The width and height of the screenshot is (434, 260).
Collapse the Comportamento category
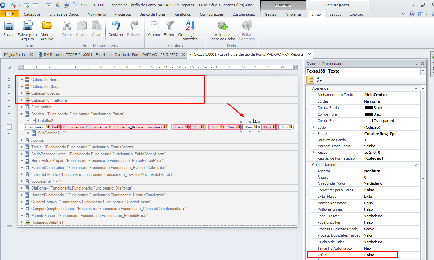(417, 165)
